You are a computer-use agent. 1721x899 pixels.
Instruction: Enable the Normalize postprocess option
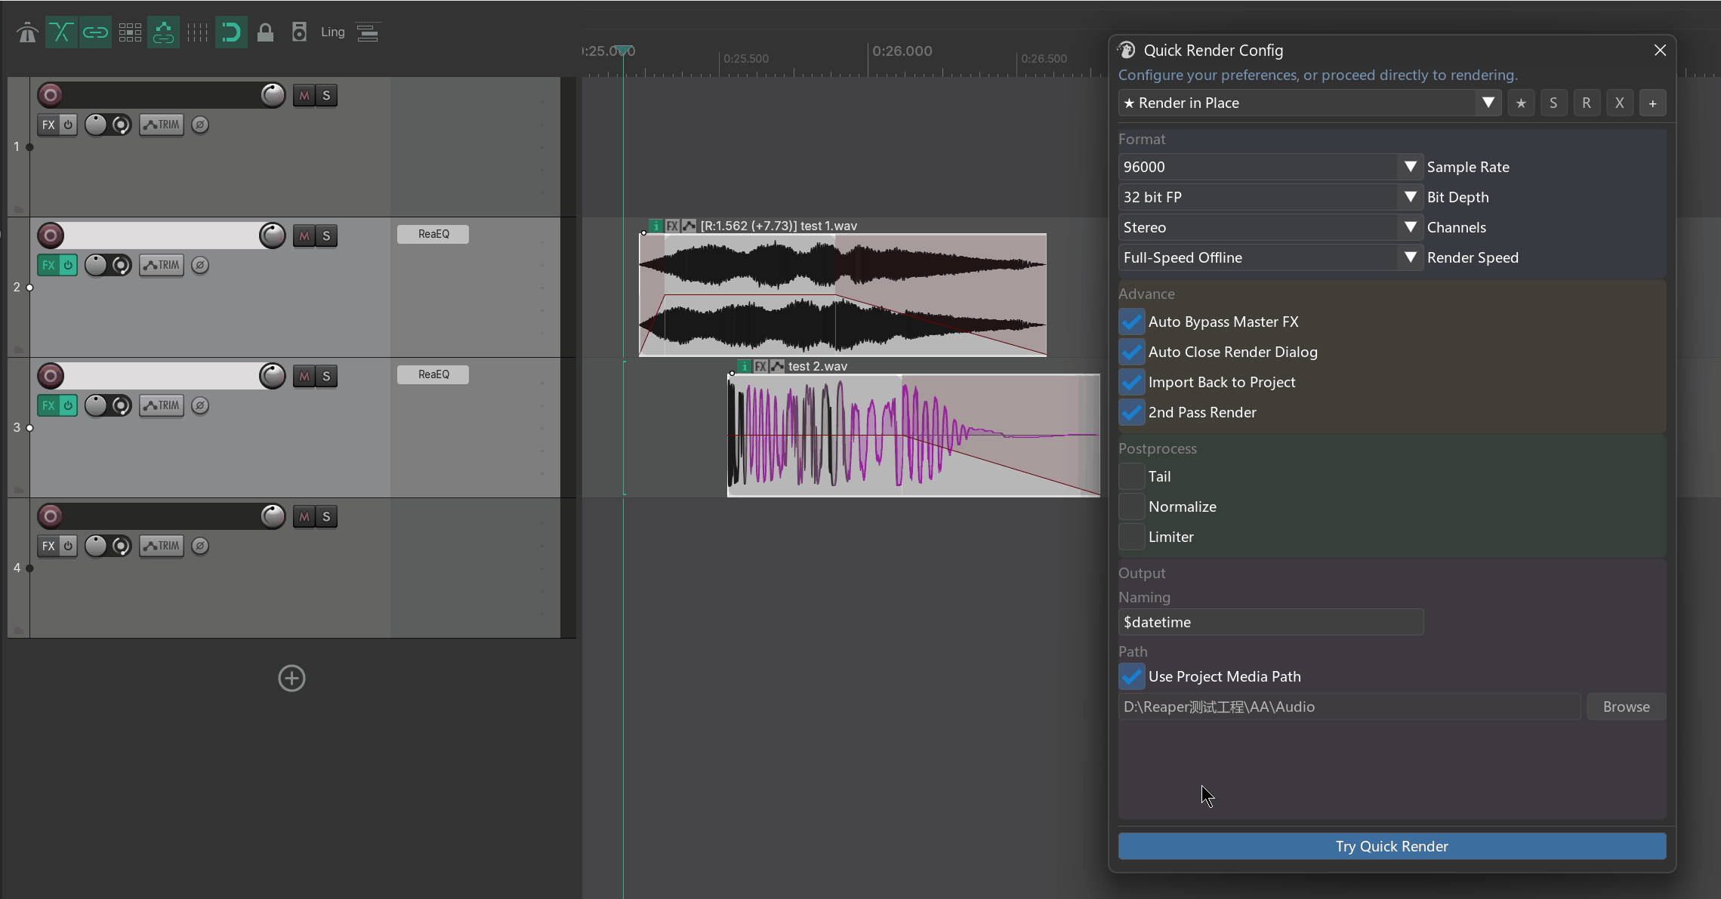(x=1132, y=506)
